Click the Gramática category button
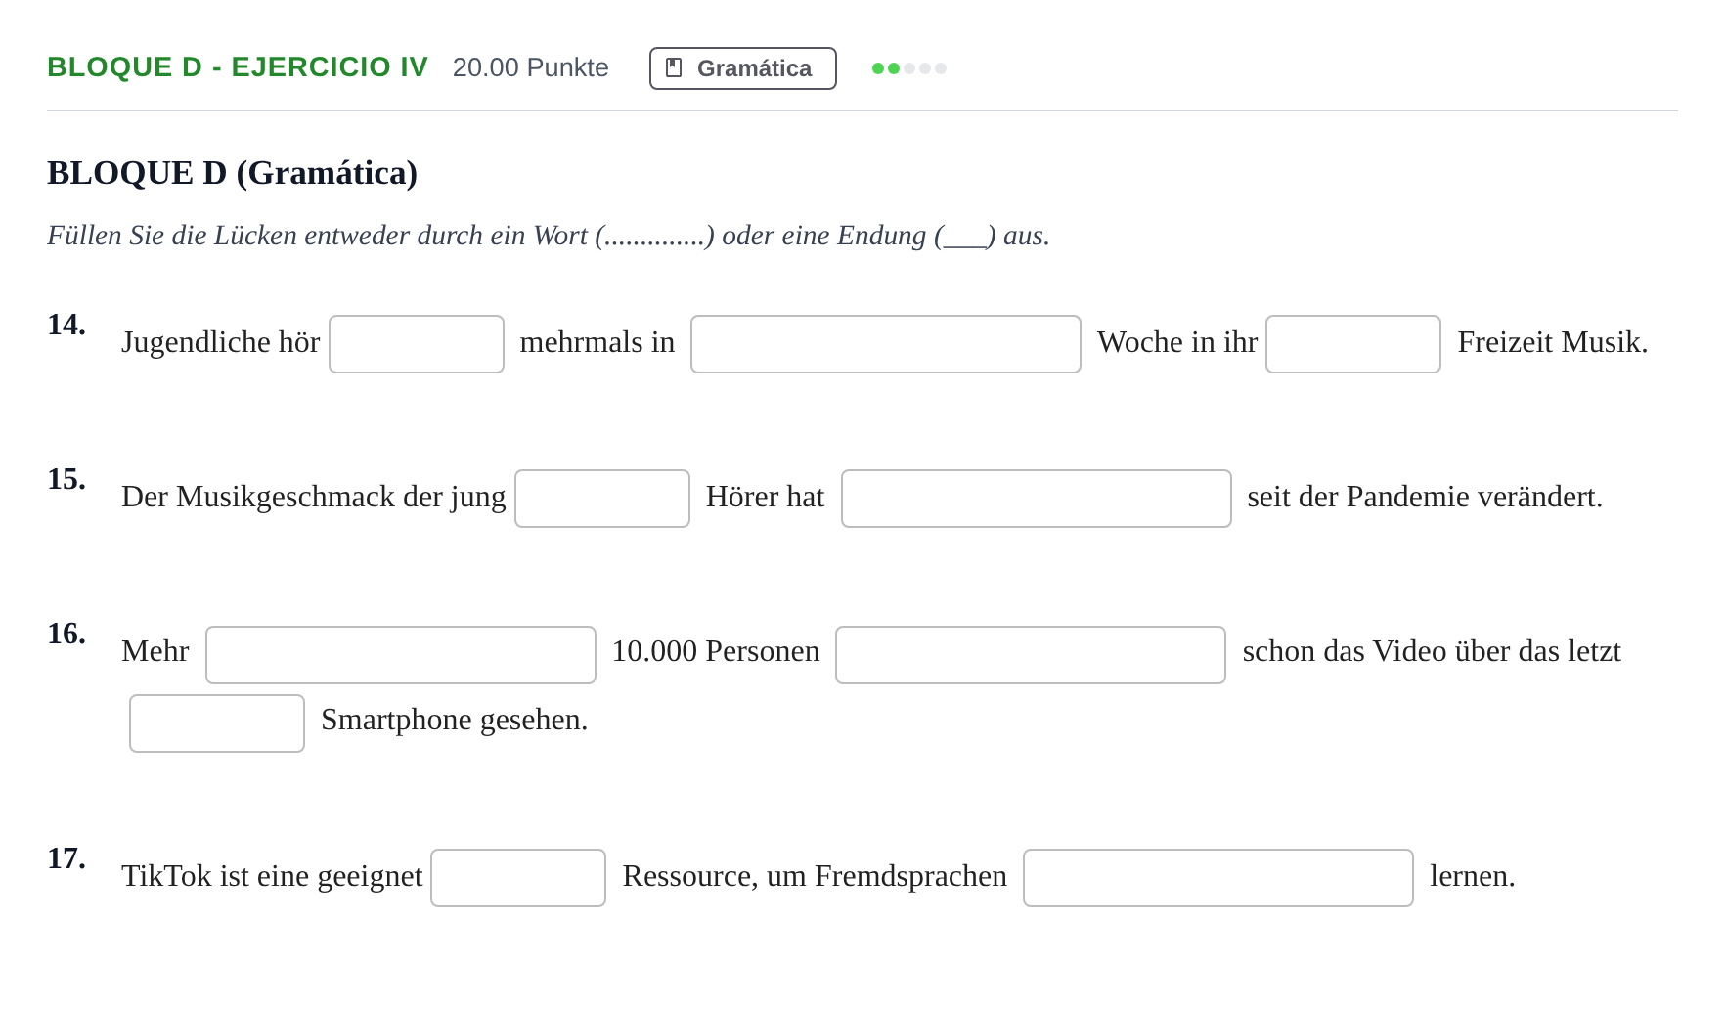1725x1009 pixels. point(743,68)
